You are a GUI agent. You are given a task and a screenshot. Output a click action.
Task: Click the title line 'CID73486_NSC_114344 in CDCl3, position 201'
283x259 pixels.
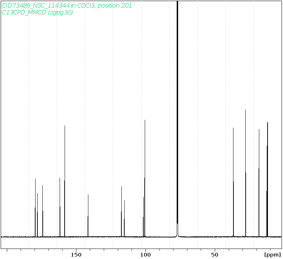tap(66, 6)
